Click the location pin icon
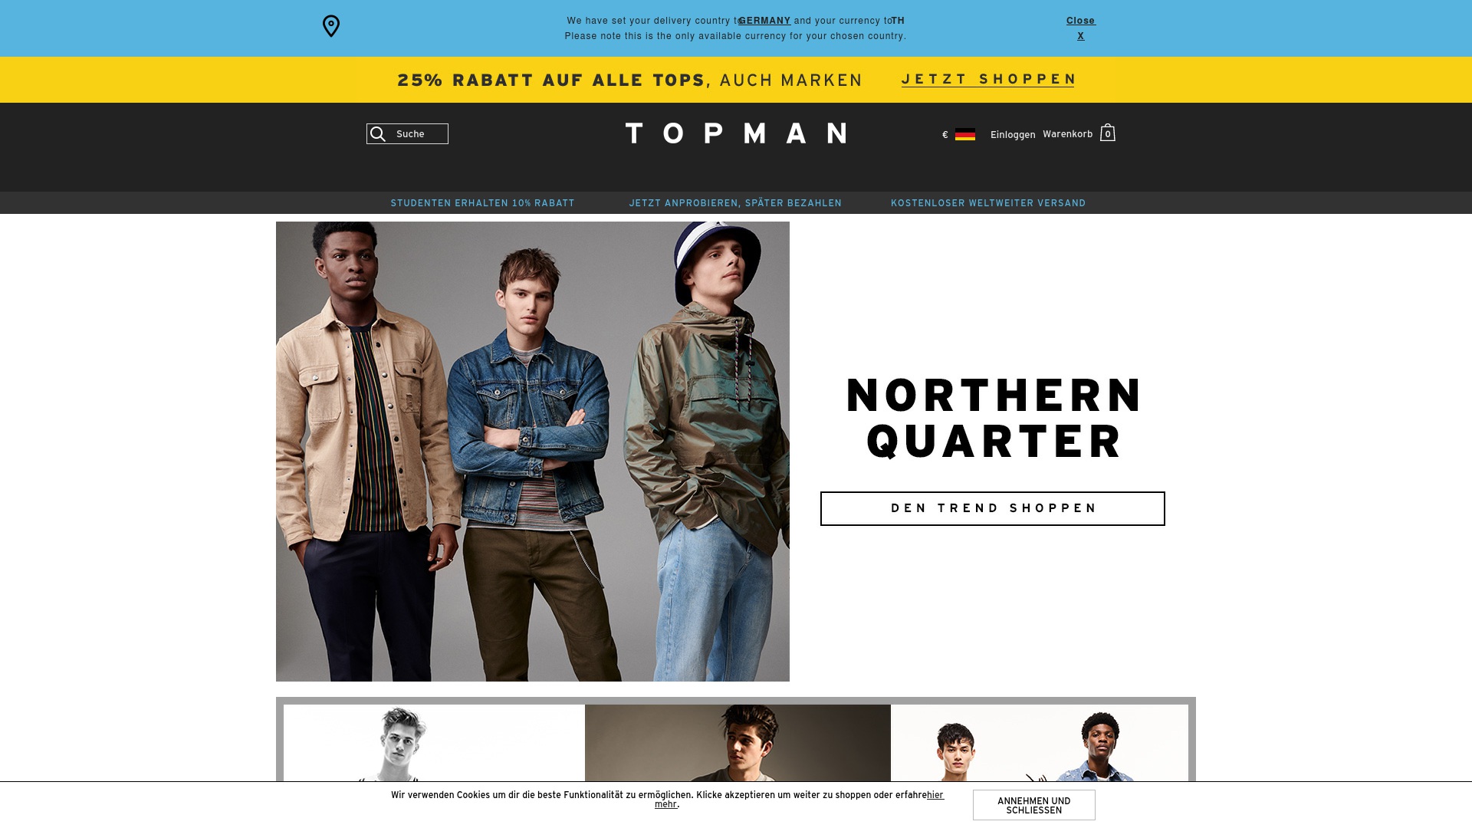The height and width of the screenshot is (828, 1472). 330,26
